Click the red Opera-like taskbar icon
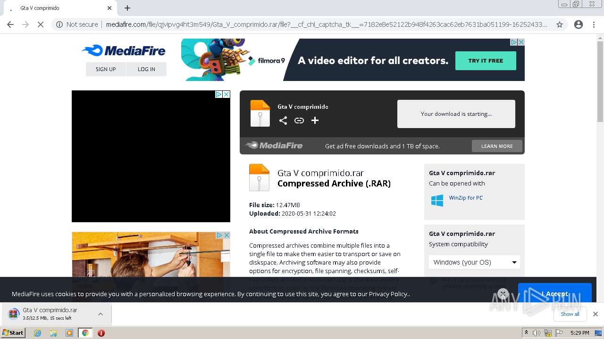The width and height of the screenshot is (604, 339). [101, 333]
